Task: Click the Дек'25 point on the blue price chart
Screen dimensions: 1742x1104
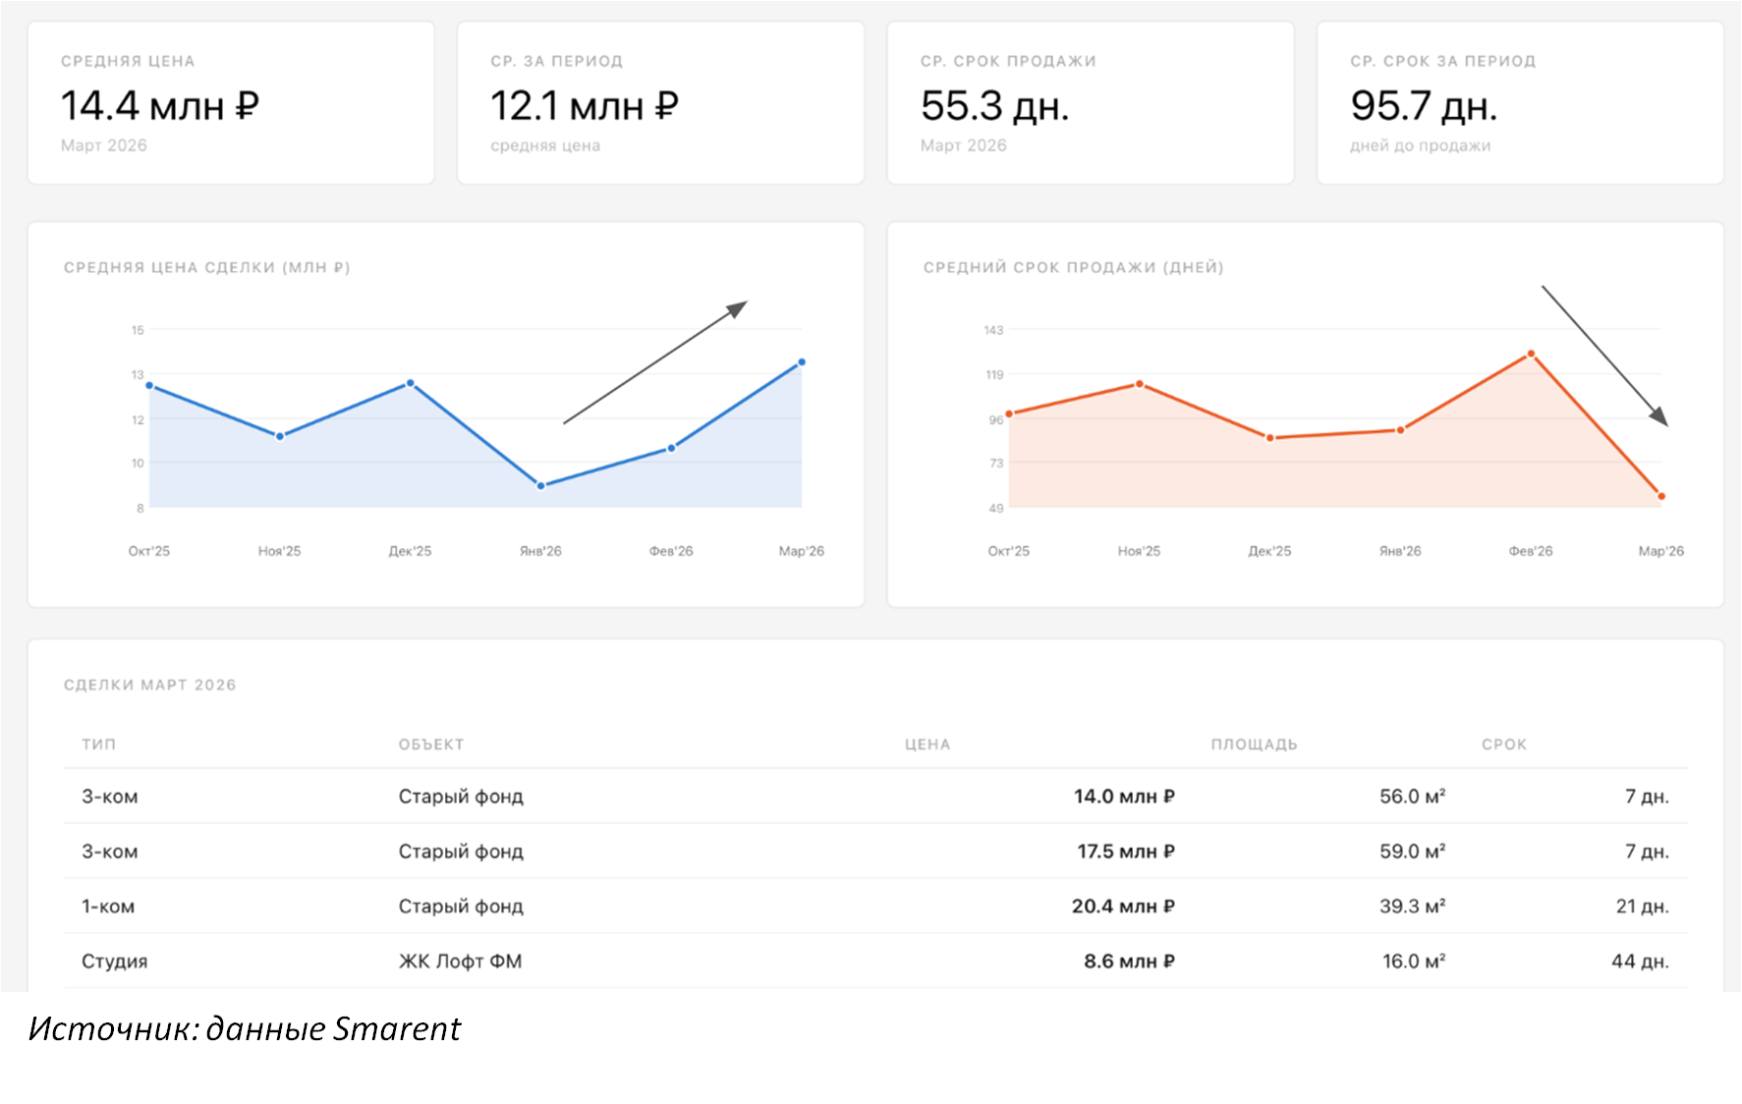Action: [x=411, y=383]
